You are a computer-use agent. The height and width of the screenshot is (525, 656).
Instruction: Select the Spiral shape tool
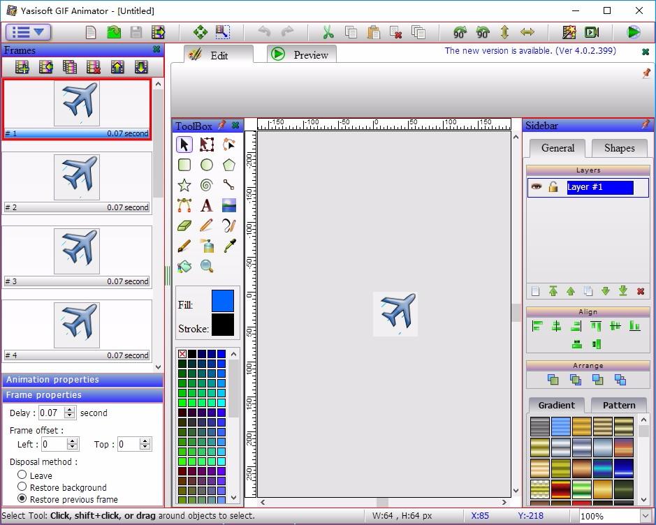click(x=206, y=185)
